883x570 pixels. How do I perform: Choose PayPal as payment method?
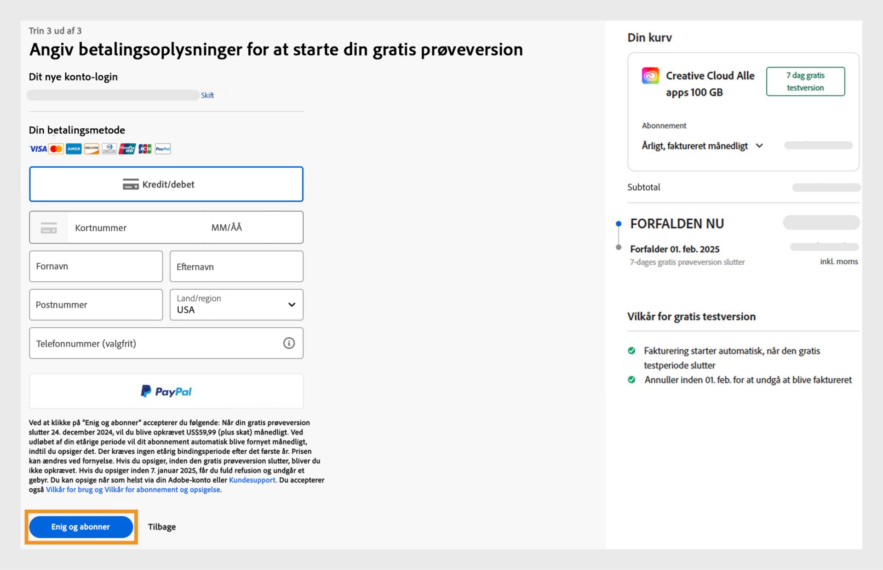click(166, 391)
